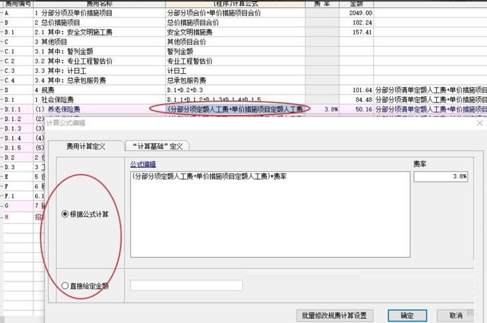Select the 直接给定金额 radio button
The width and height of the screenshot is (487, 323).
point(65,286)
